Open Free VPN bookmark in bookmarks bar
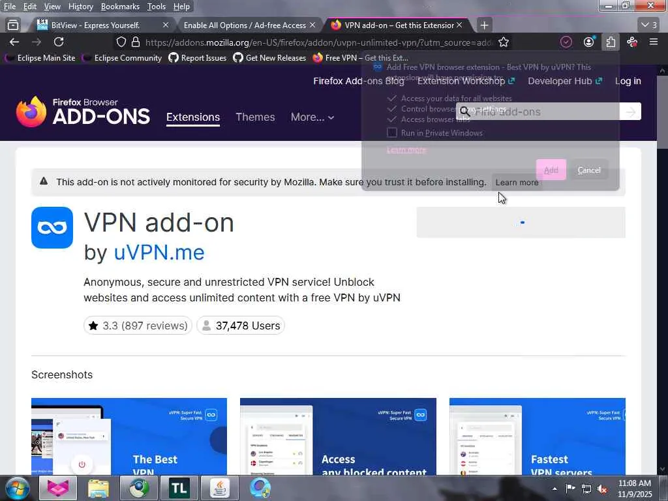Image resolution: width=668 pixels, height=501 pixels. click(x=361, y=57)
